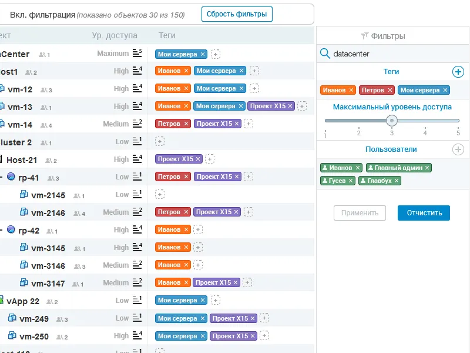Sort by Ур. доступа column header
This screenshot has width=470, height=353.
tap(115, 36)
